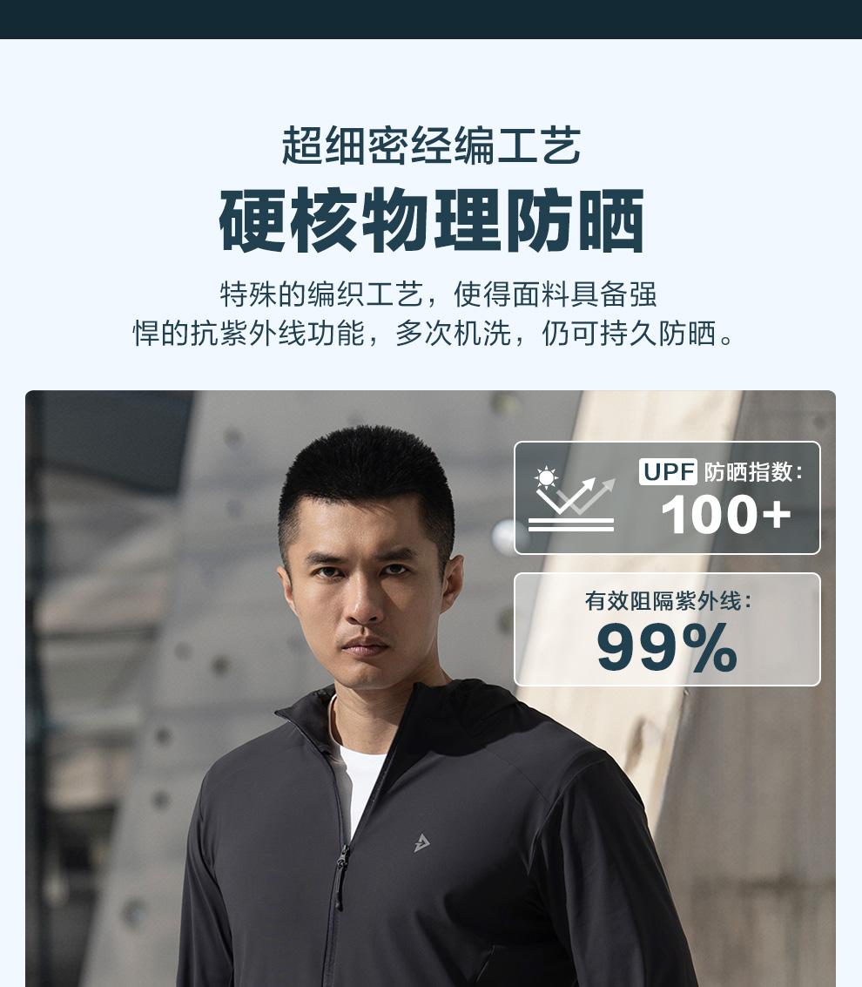The image size is (862, 987).
Task: Click the heading 硬核物理防晒
Action: (432, 220)
